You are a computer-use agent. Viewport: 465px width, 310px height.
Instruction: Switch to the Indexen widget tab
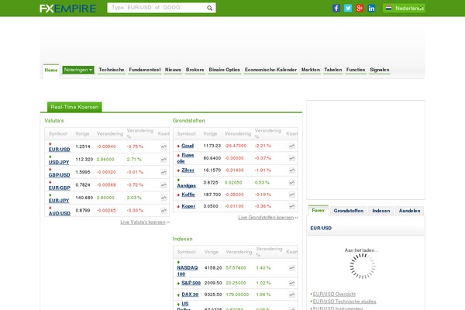[381, 211]
